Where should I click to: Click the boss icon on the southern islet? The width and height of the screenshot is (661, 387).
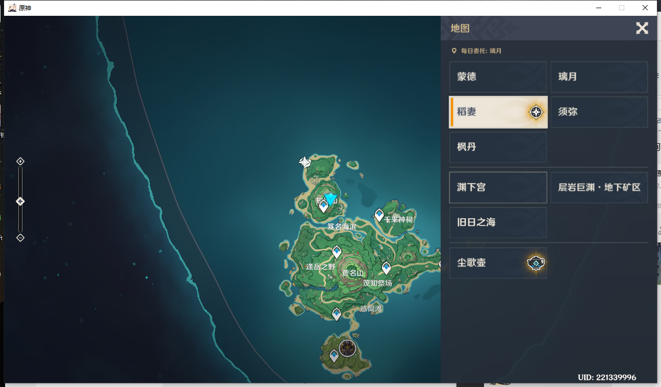(348, 349)
